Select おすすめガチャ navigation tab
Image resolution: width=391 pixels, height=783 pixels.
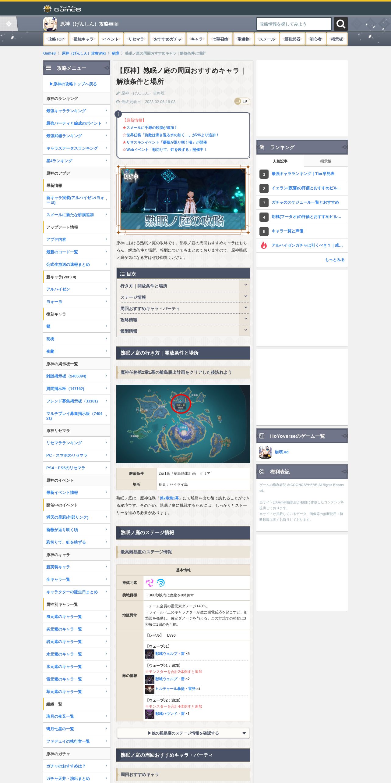[x=167, y=39]
